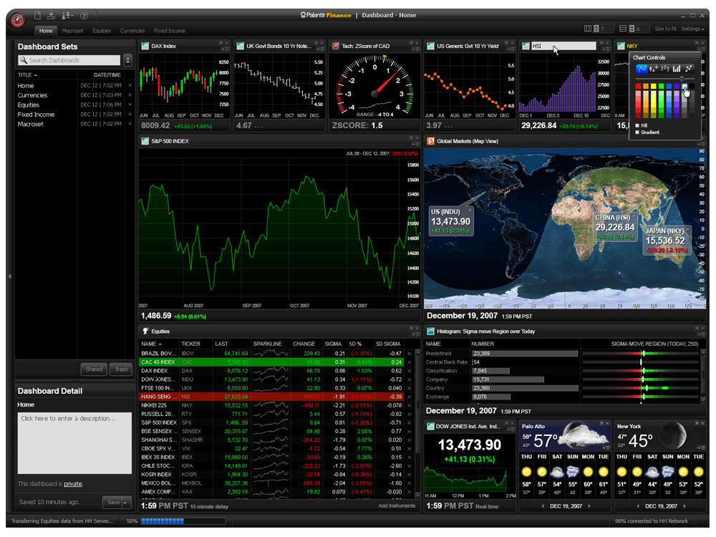
Task: Click the Save button
Action: tap(112, 503)
